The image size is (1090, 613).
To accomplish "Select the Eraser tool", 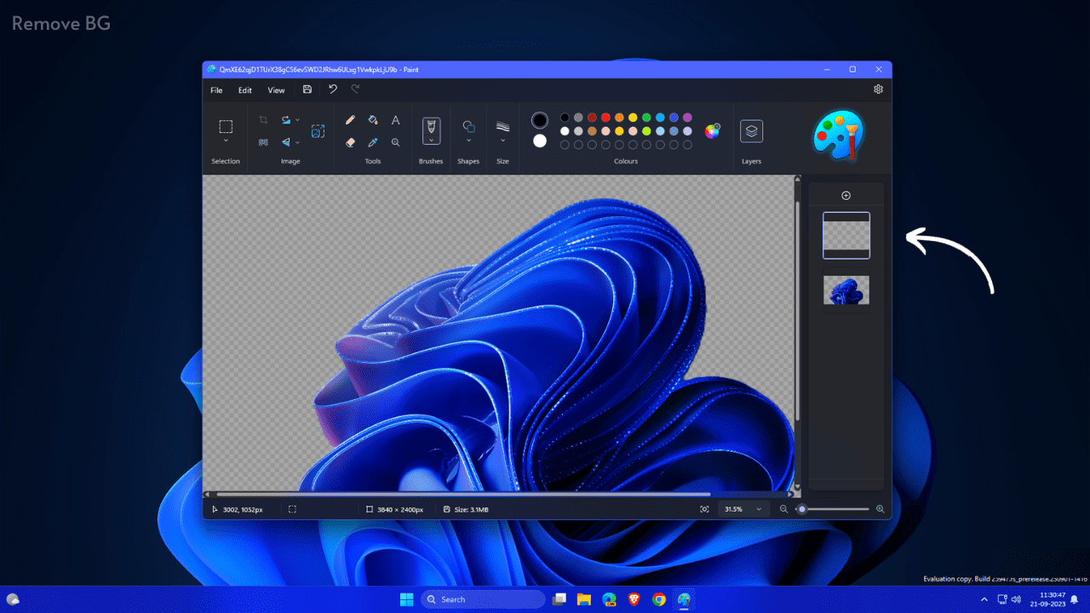I will coord(350,142).
